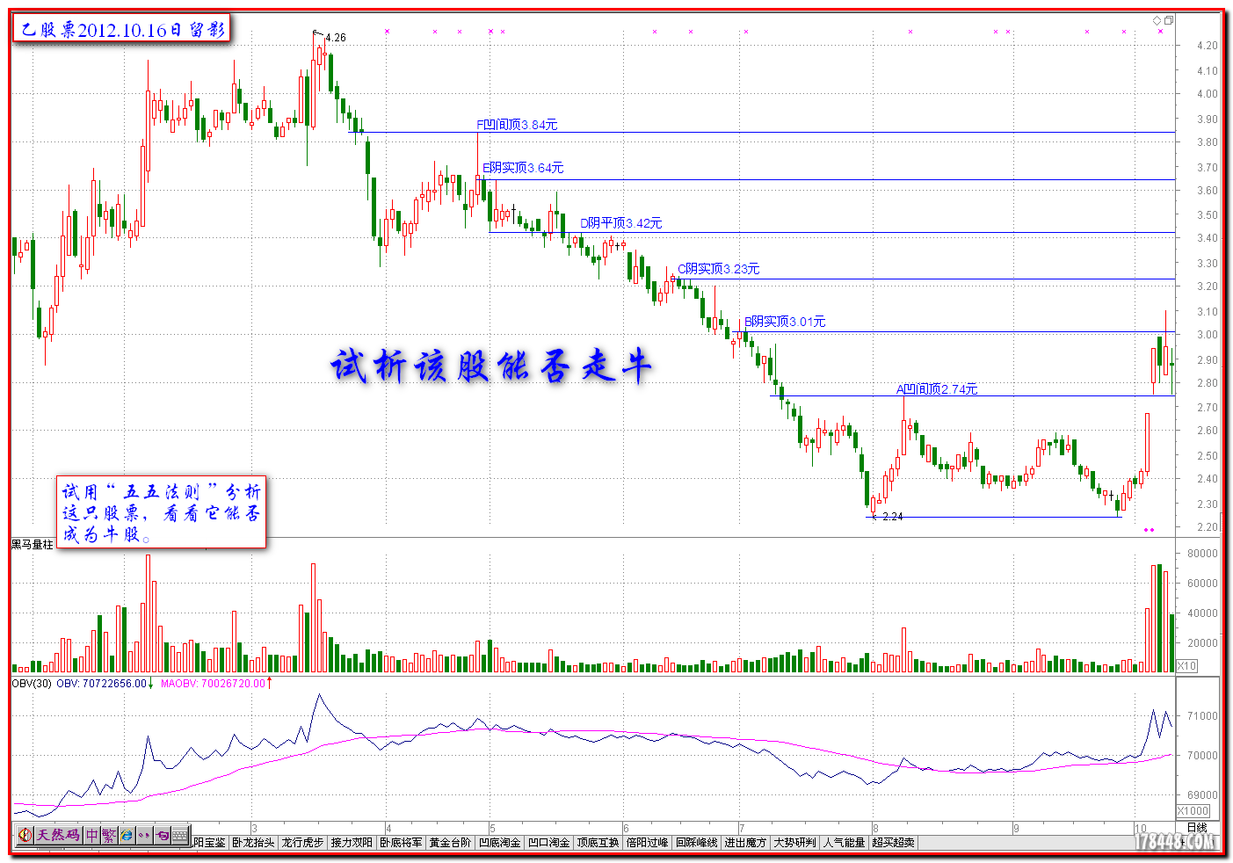1233x863 pixels.
Task: Click the 80000 volume axis label
Action: (1202, 554)
